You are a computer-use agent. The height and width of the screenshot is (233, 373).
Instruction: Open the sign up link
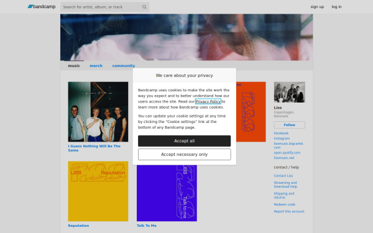pyautogui.click(x=317, y=7)
